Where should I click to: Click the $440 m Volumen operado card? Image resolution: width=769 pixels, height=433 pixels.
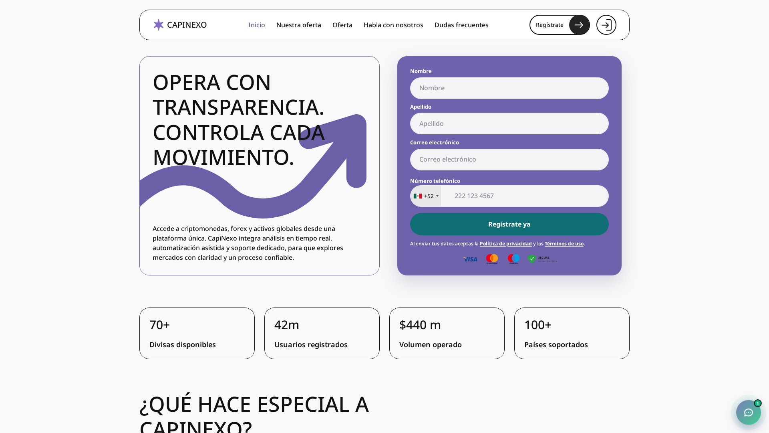click(x=447, y=333)
